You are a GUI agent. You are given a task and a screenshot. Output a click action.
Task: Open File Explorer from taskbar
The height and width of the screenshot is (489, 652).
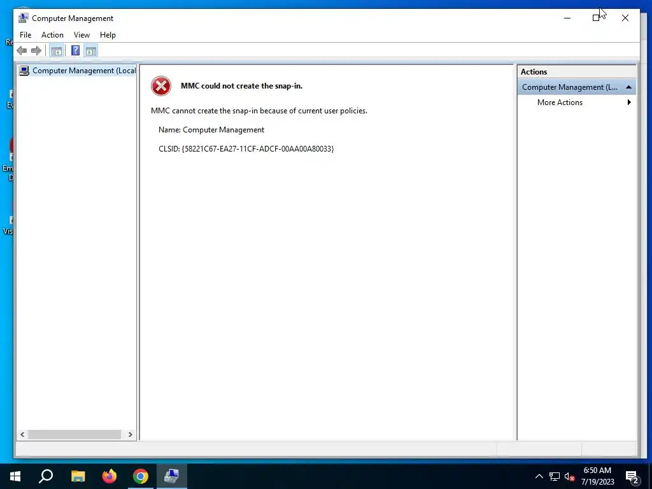(78, 476)
